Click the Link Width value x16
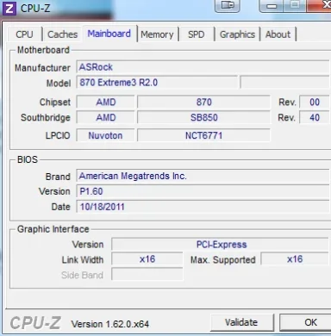Screen dimensions: 331x336 147,259
